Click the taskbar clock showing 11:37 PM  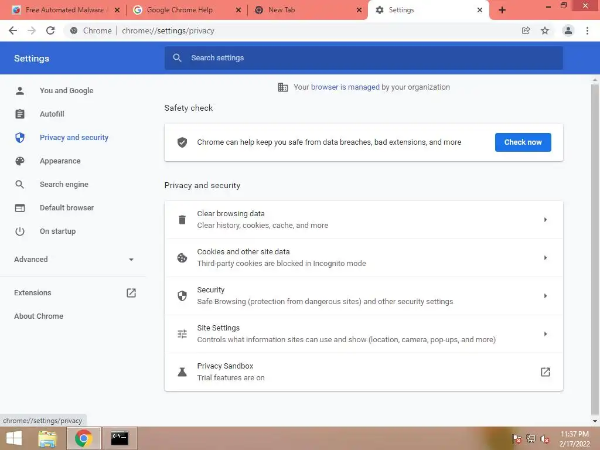[574, 439]
